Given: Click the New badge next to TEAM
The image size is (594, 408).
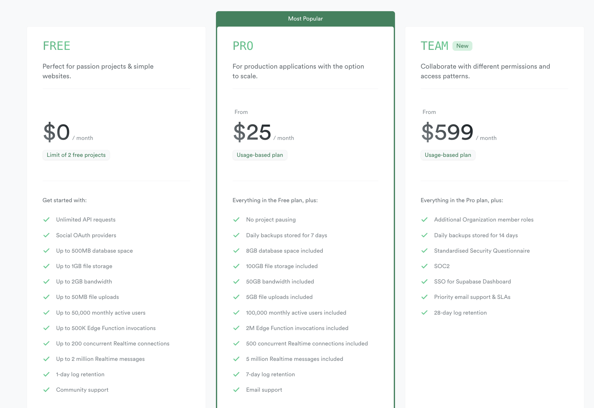Looking at the screenshot, I should (462, 46).
